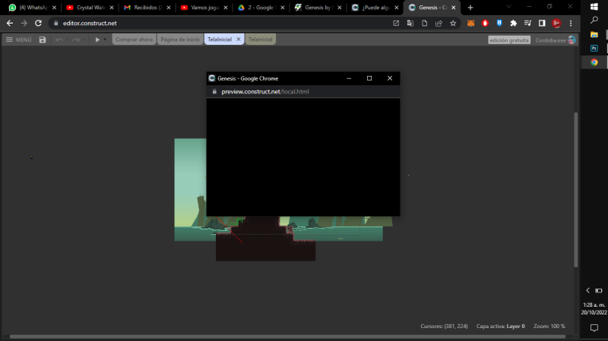
Task: Close the Genesis preview window
Action: [390, 78]
